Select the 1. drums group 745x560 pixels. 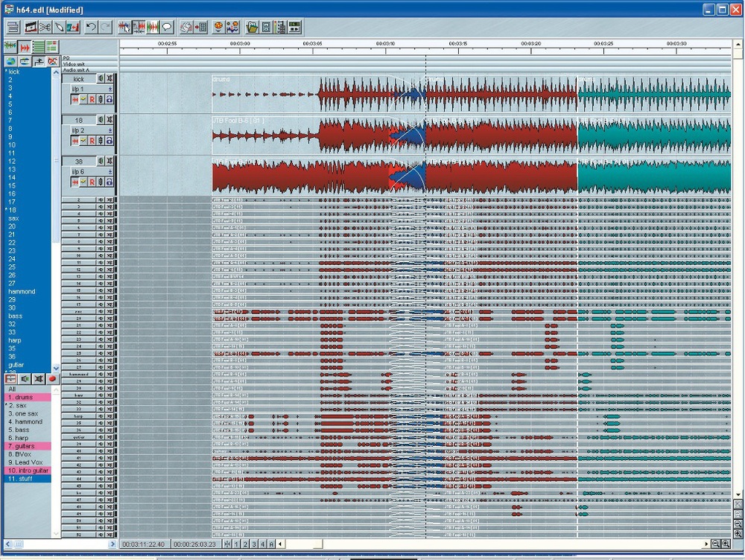pos(28,397)
